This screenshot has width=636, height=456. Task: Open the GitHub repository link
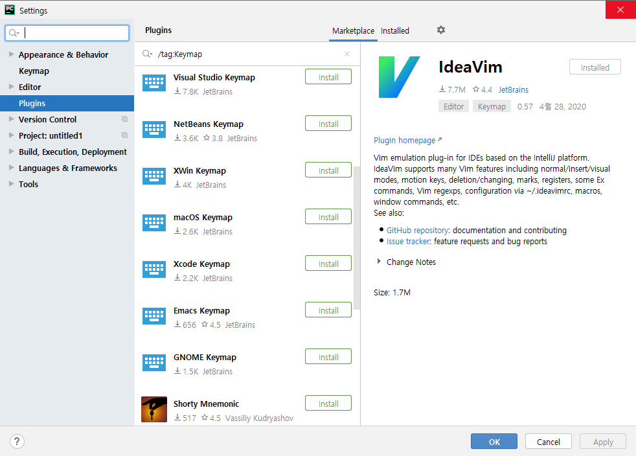(x=417, y=231)
